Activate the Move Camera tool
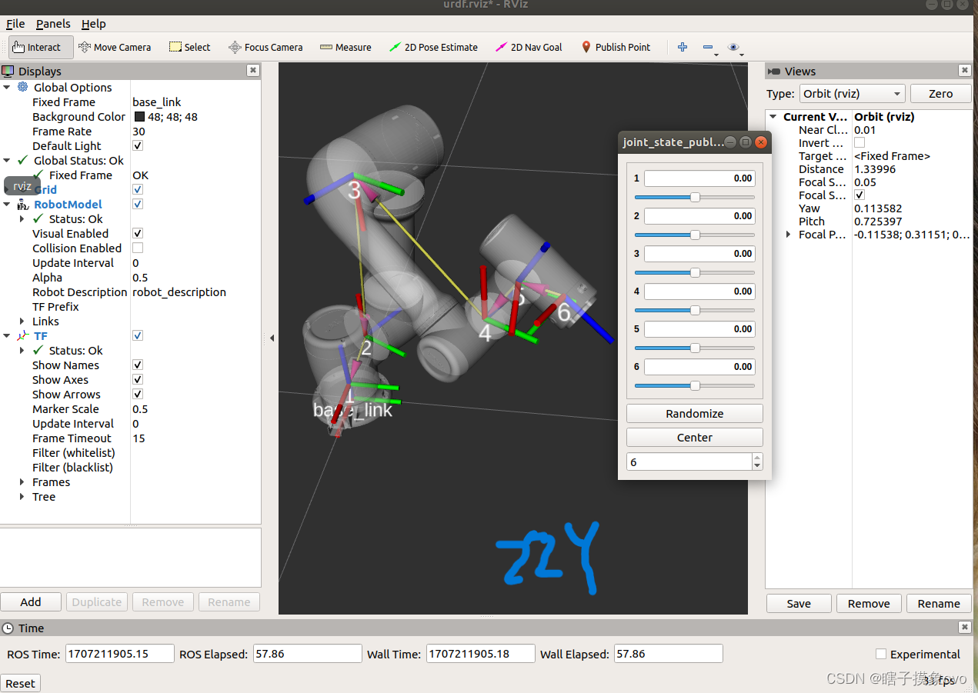This screenshot has width=978, height=693. pos(114,47)
